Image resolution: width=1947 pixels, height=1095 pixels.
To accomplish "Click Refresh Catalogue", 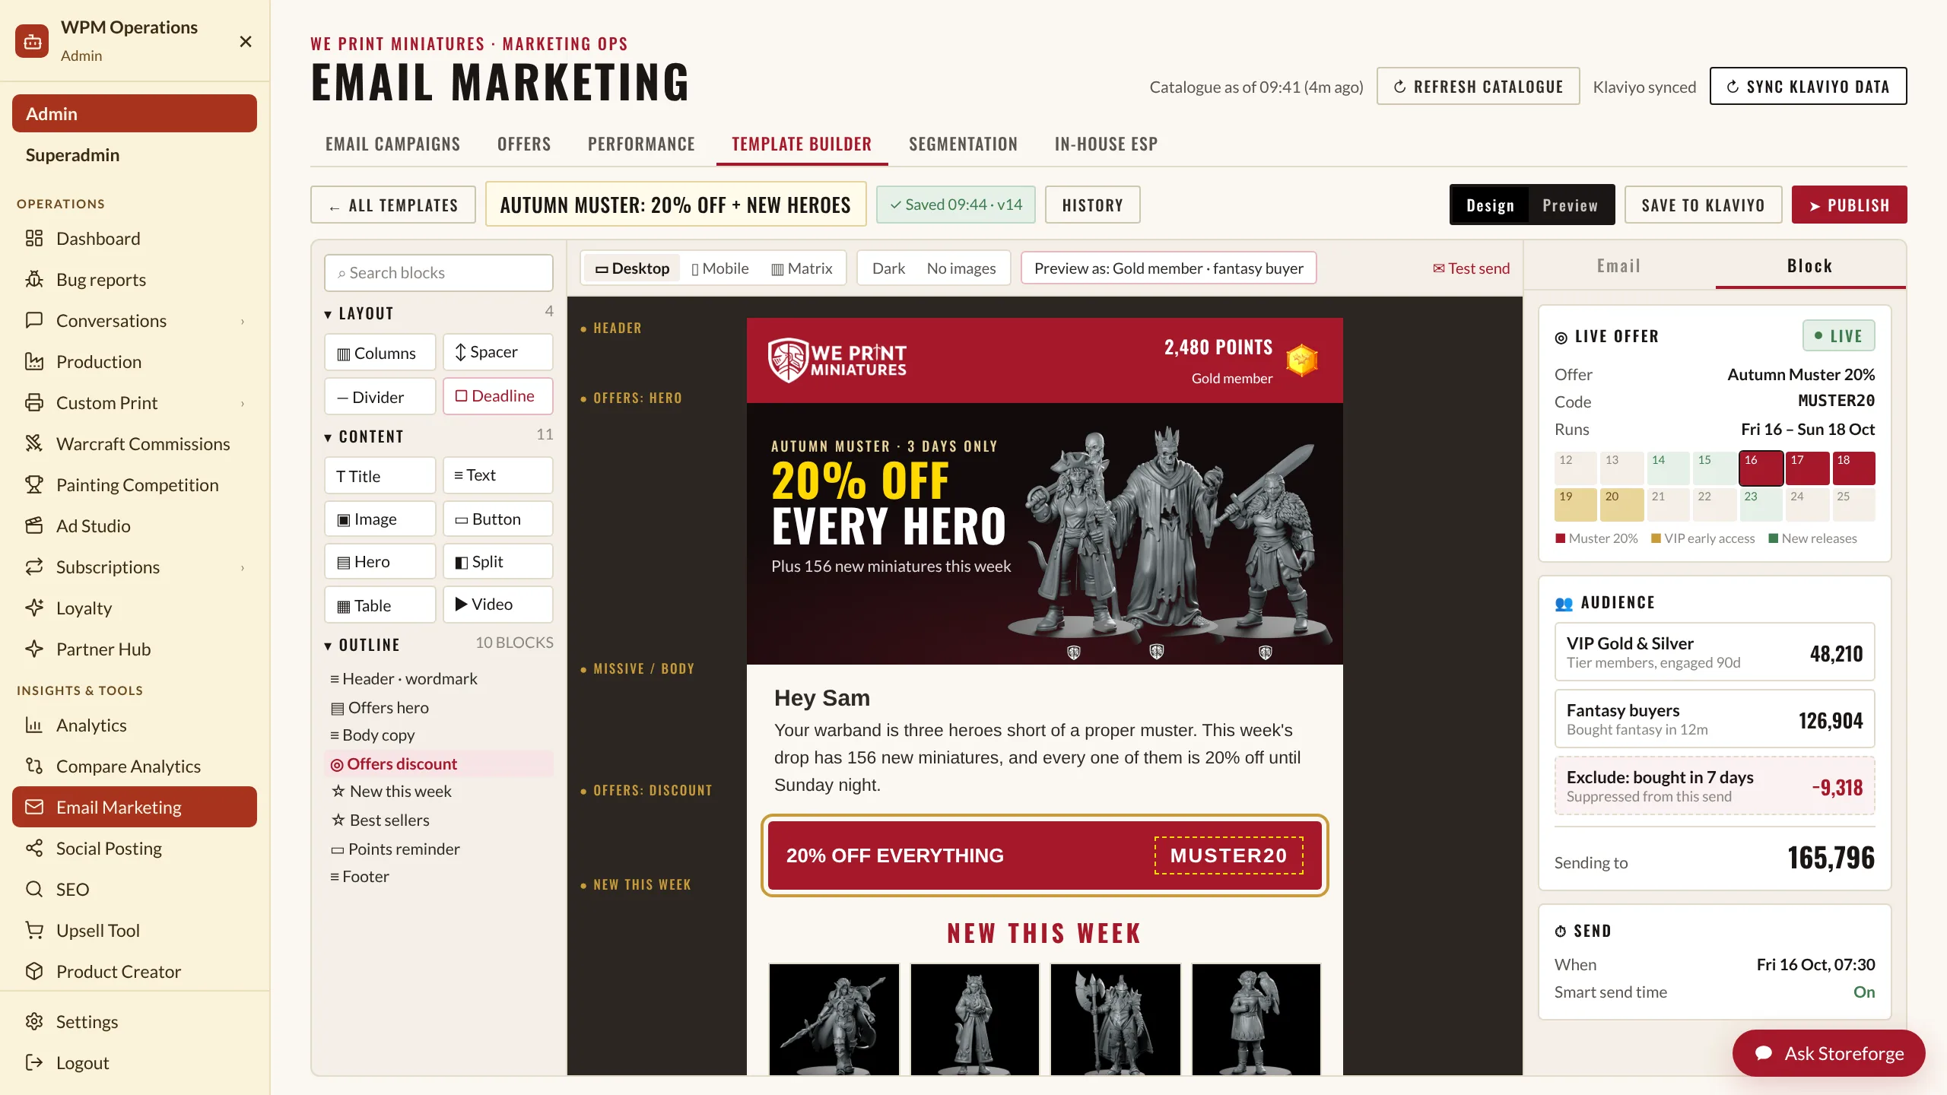I will [x=1478, y=87].
